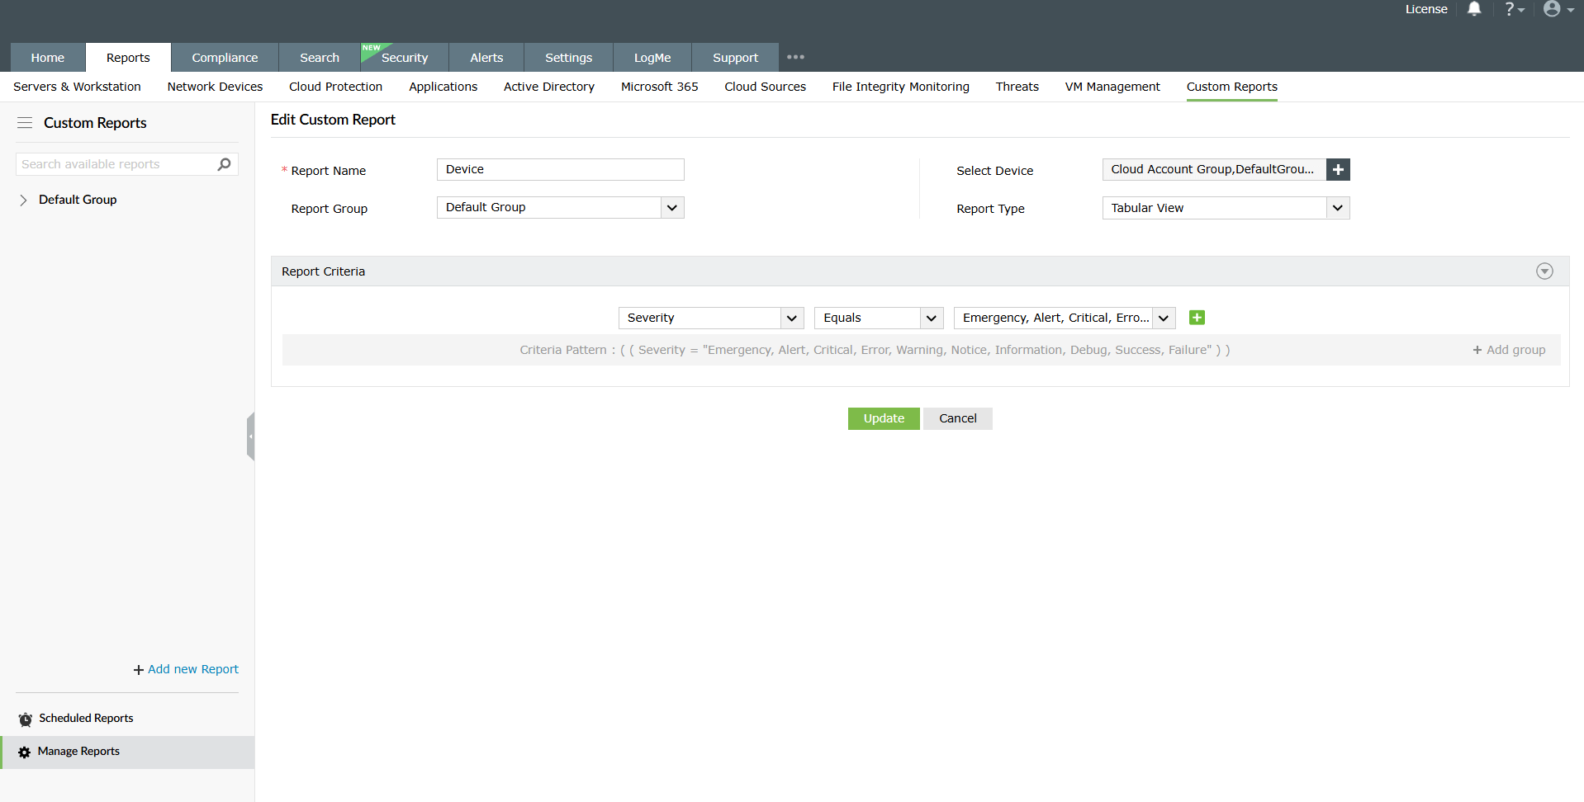Expand the Default Group tree node

pos(23,200)
